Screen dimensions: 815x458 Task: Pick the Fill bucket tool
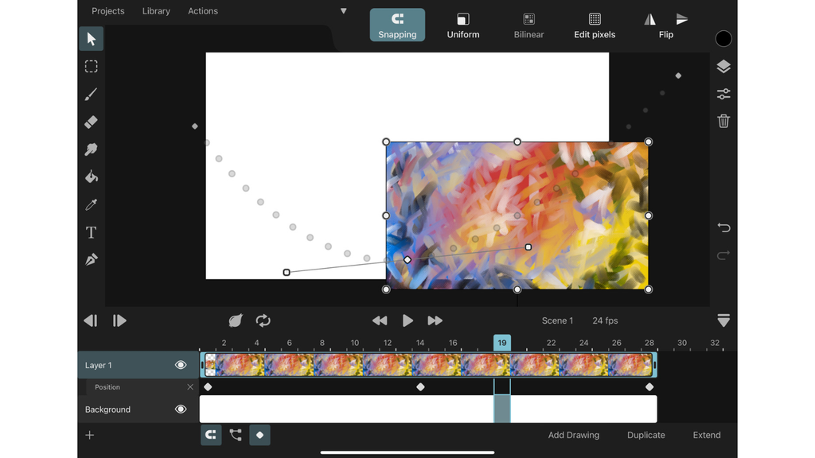(x=91, y=177)
